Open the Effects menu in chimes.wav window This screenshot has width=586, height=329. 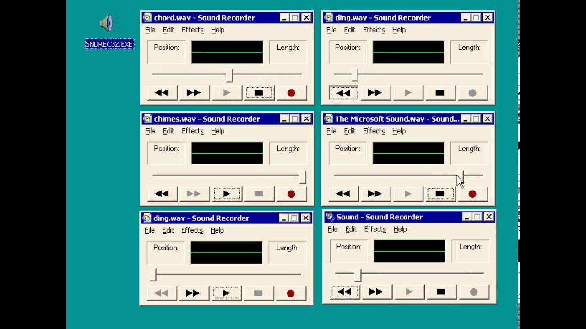pos(193,131)
